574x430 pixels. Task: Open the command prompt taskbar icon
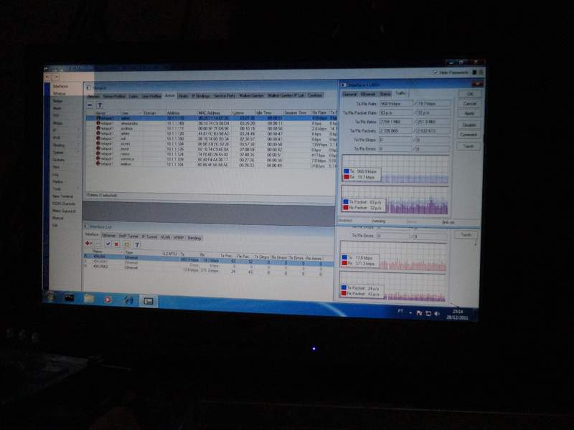click(x=70, y=297)
